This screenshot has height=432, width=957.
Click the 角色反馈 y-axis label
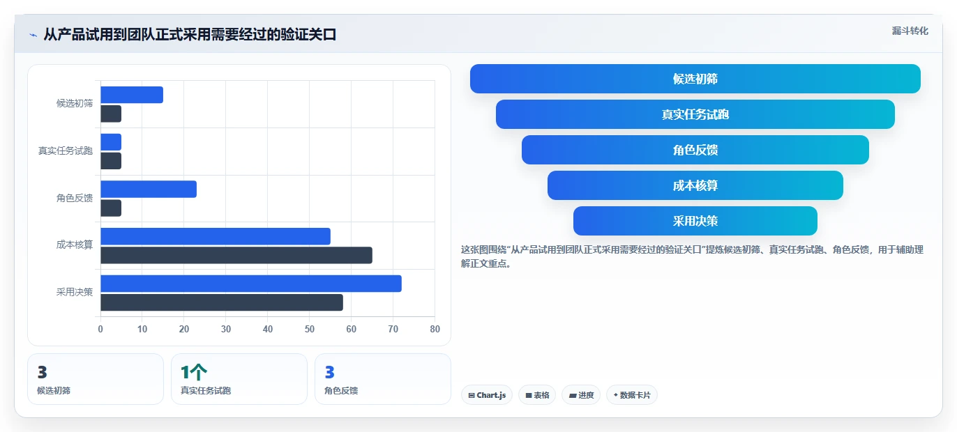click(x=75, y=198)
